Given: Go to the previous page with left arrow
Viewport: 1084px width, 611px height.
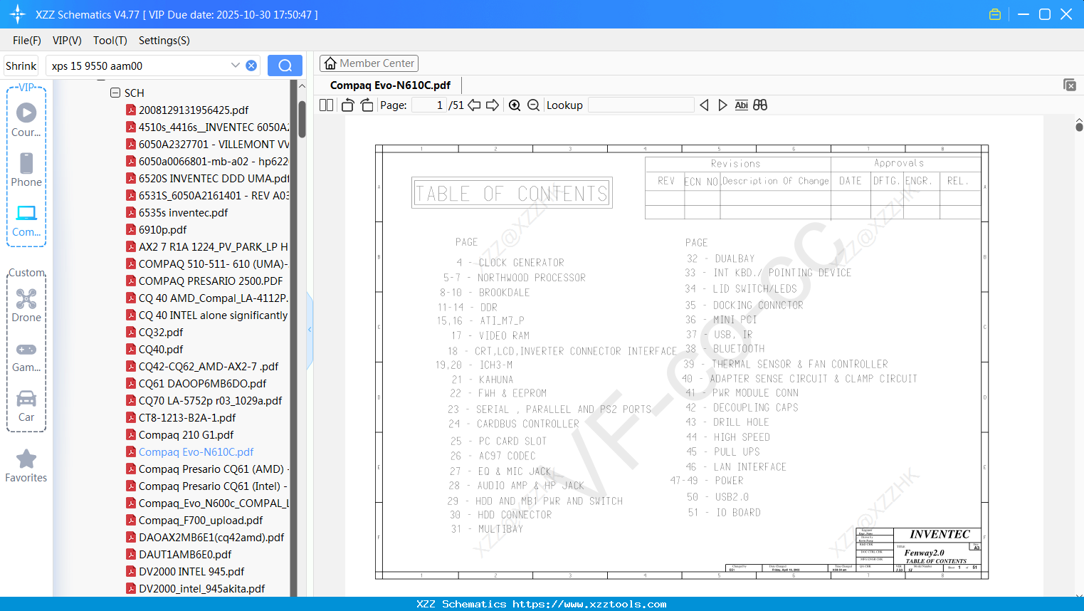Looking at the screenshot, I should click(474, 105).
